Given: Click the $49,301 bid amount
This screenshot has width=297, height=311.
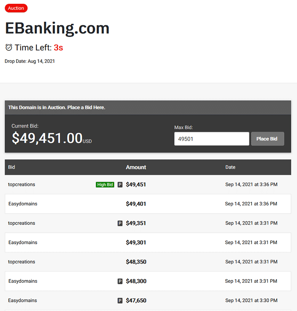Looking at the screenshot, I should point(136,242).
